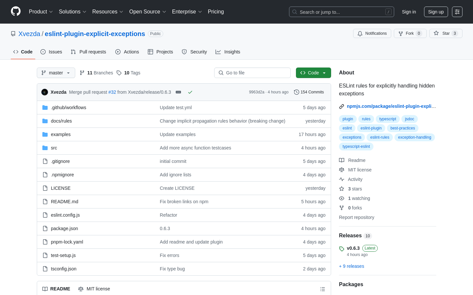This screenshot has width=473, height=295.
Task: Switch to the Security tab
Action: click(x=194, y=52)
